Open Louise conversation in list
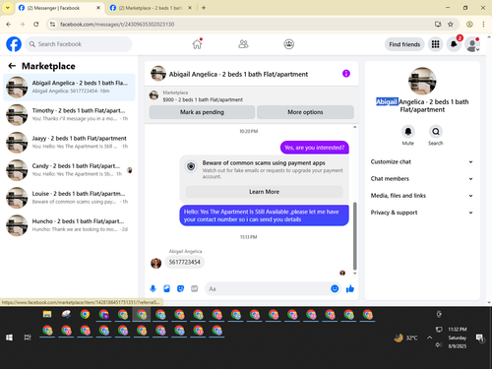This screenshot has width=492, height=369. pos(69,198)
